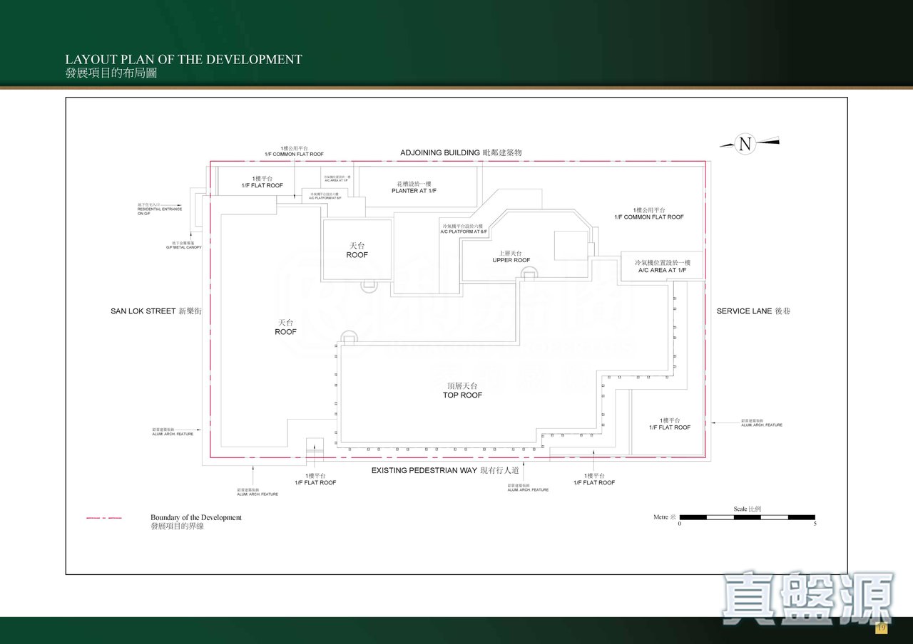
Task: Click the page number 19 badge
Action: [x=881, y=628]
